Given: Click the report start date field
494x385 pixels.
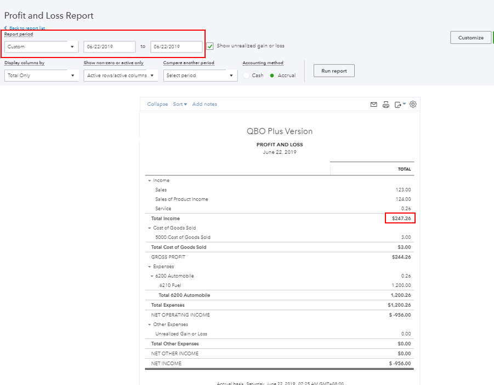Looking at the screenshot, I should (x=110, y=47).
